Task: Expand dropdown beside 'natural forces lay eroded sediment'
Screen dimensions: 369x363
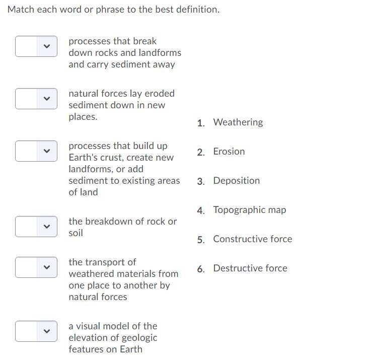Action: (x=36, y=99)
